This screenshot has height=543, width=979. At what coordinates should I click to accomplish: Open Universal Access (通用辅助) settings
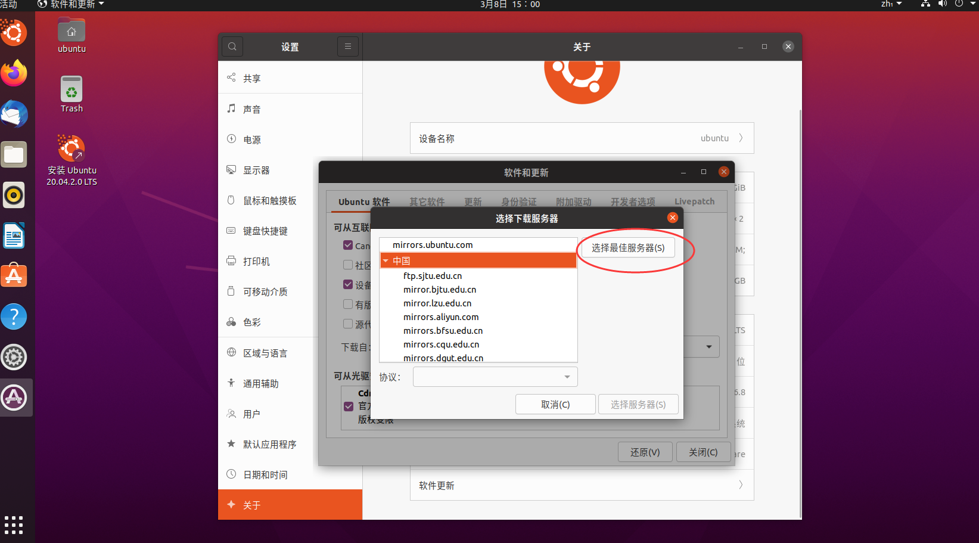(x=268, y=383)
